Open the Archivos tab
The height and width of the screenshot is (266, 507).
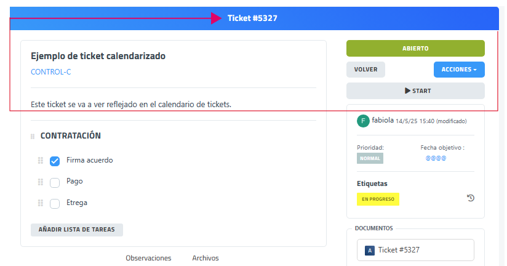pos(205,258)
